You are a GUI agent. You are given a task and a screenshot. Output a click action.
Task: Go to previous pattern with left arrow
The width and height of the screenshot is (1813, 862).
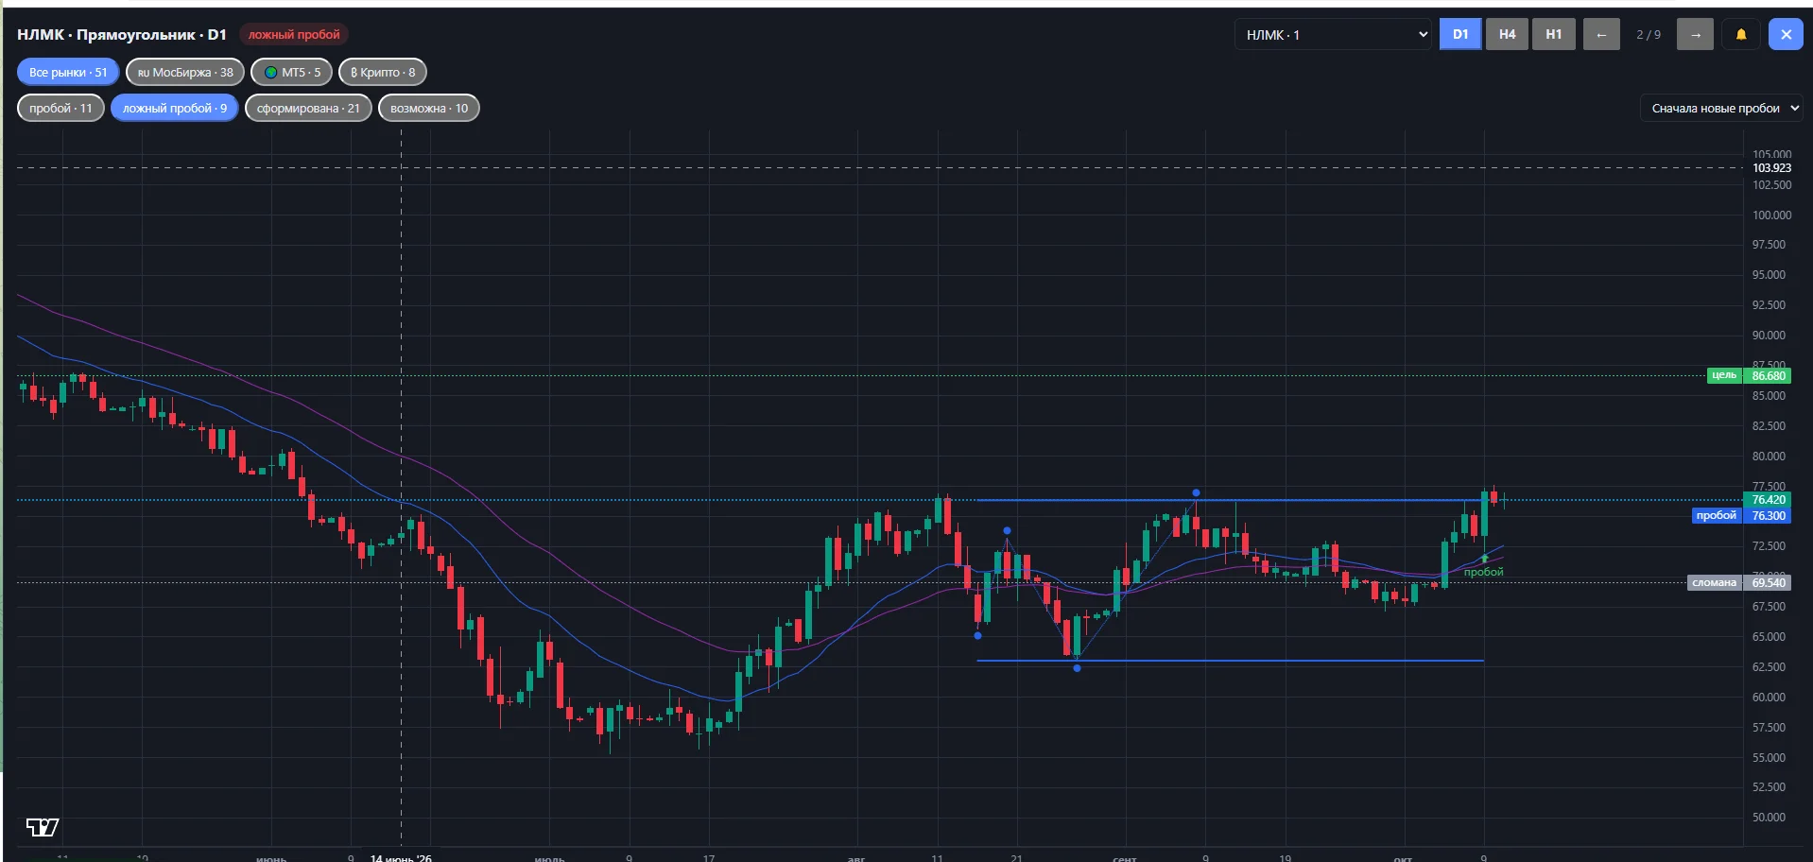tap(1601, 35)
